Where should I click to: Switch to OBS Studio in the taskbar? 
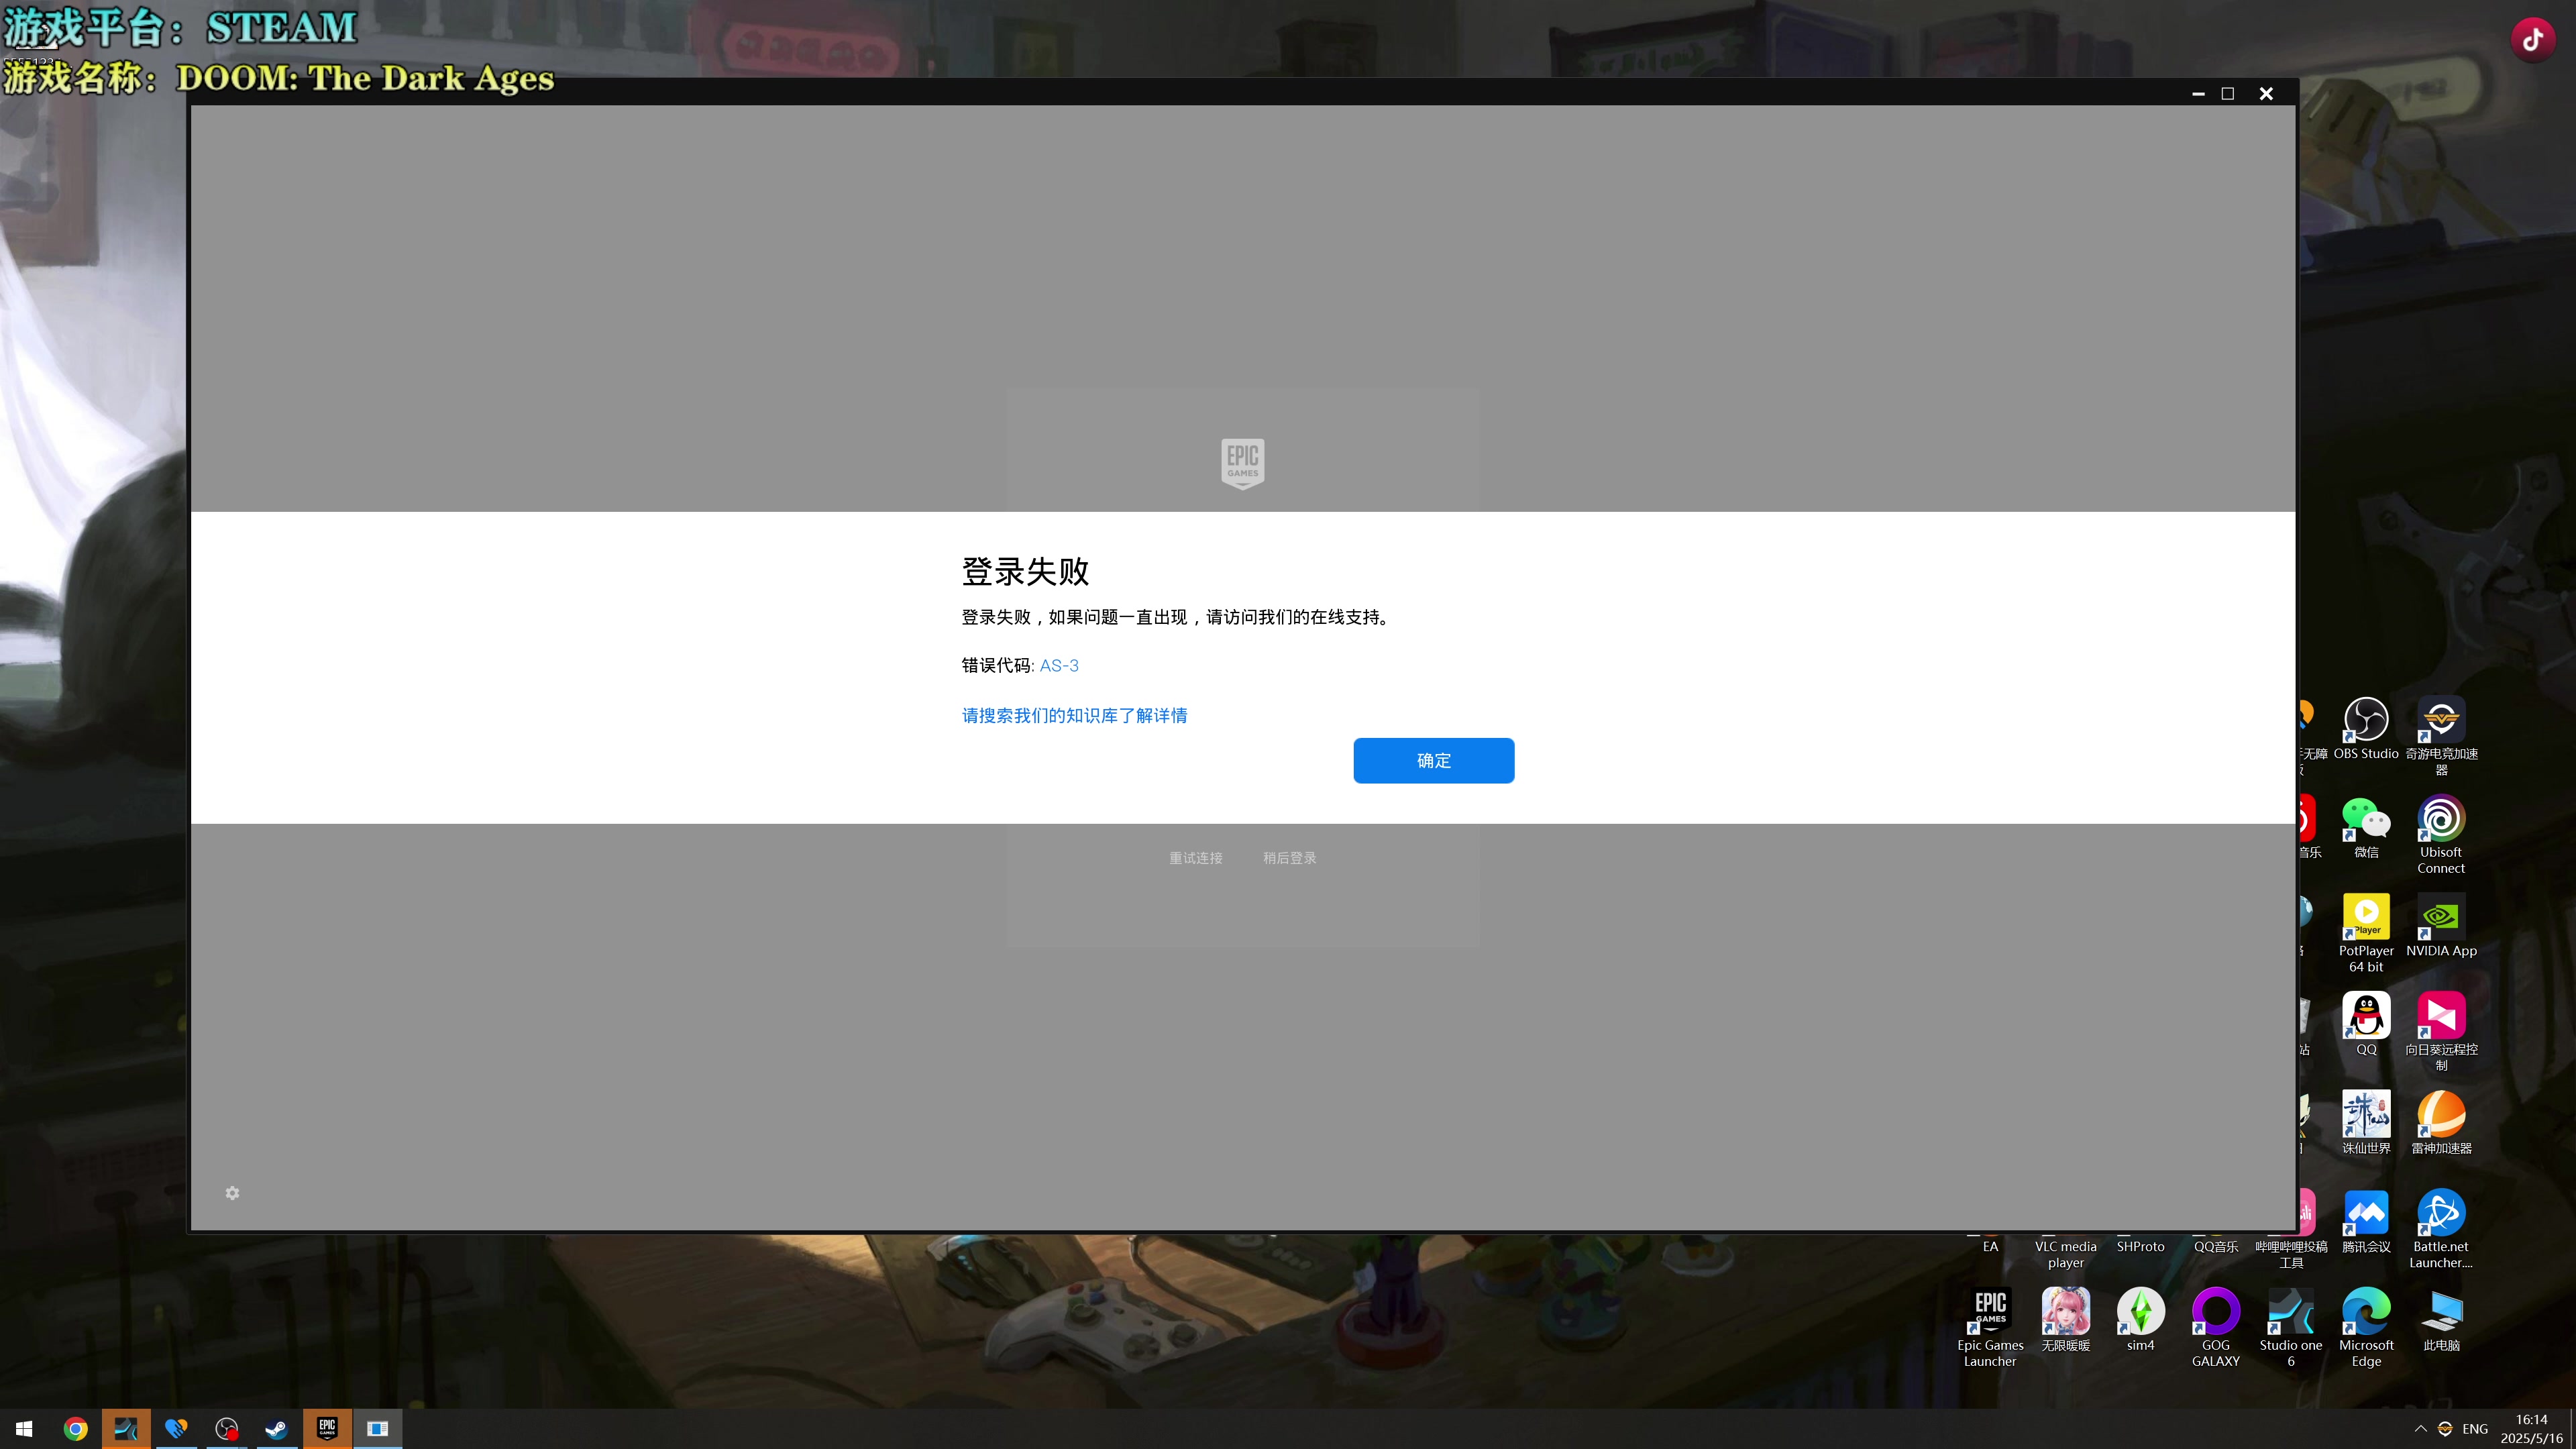227,1429
